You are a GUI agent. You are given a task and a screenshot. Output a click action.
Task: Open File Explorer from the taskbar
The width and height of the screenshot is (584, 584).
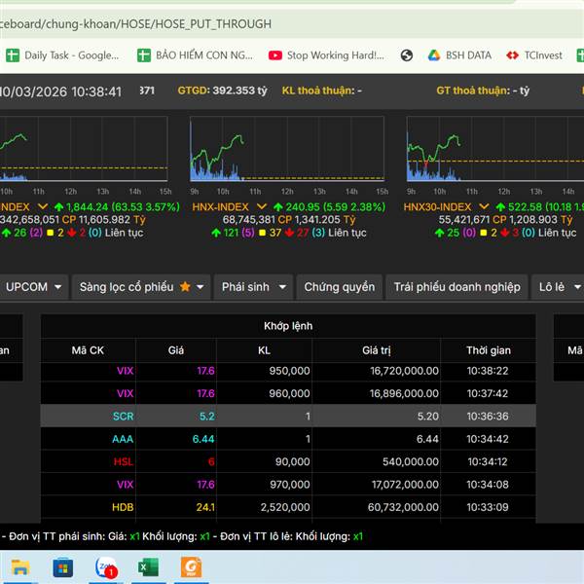coord(20,567)
